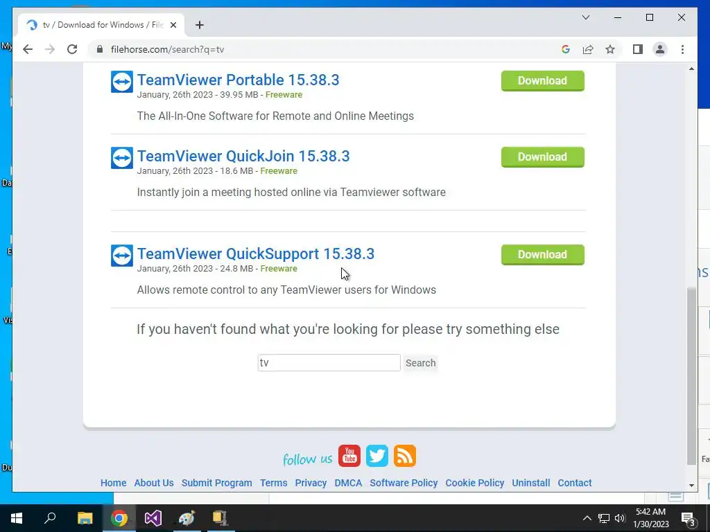Image resolution: width=710 pixels, height=532 pixels.
Task: Open a new browser tab
Action: tap(200, 25)
